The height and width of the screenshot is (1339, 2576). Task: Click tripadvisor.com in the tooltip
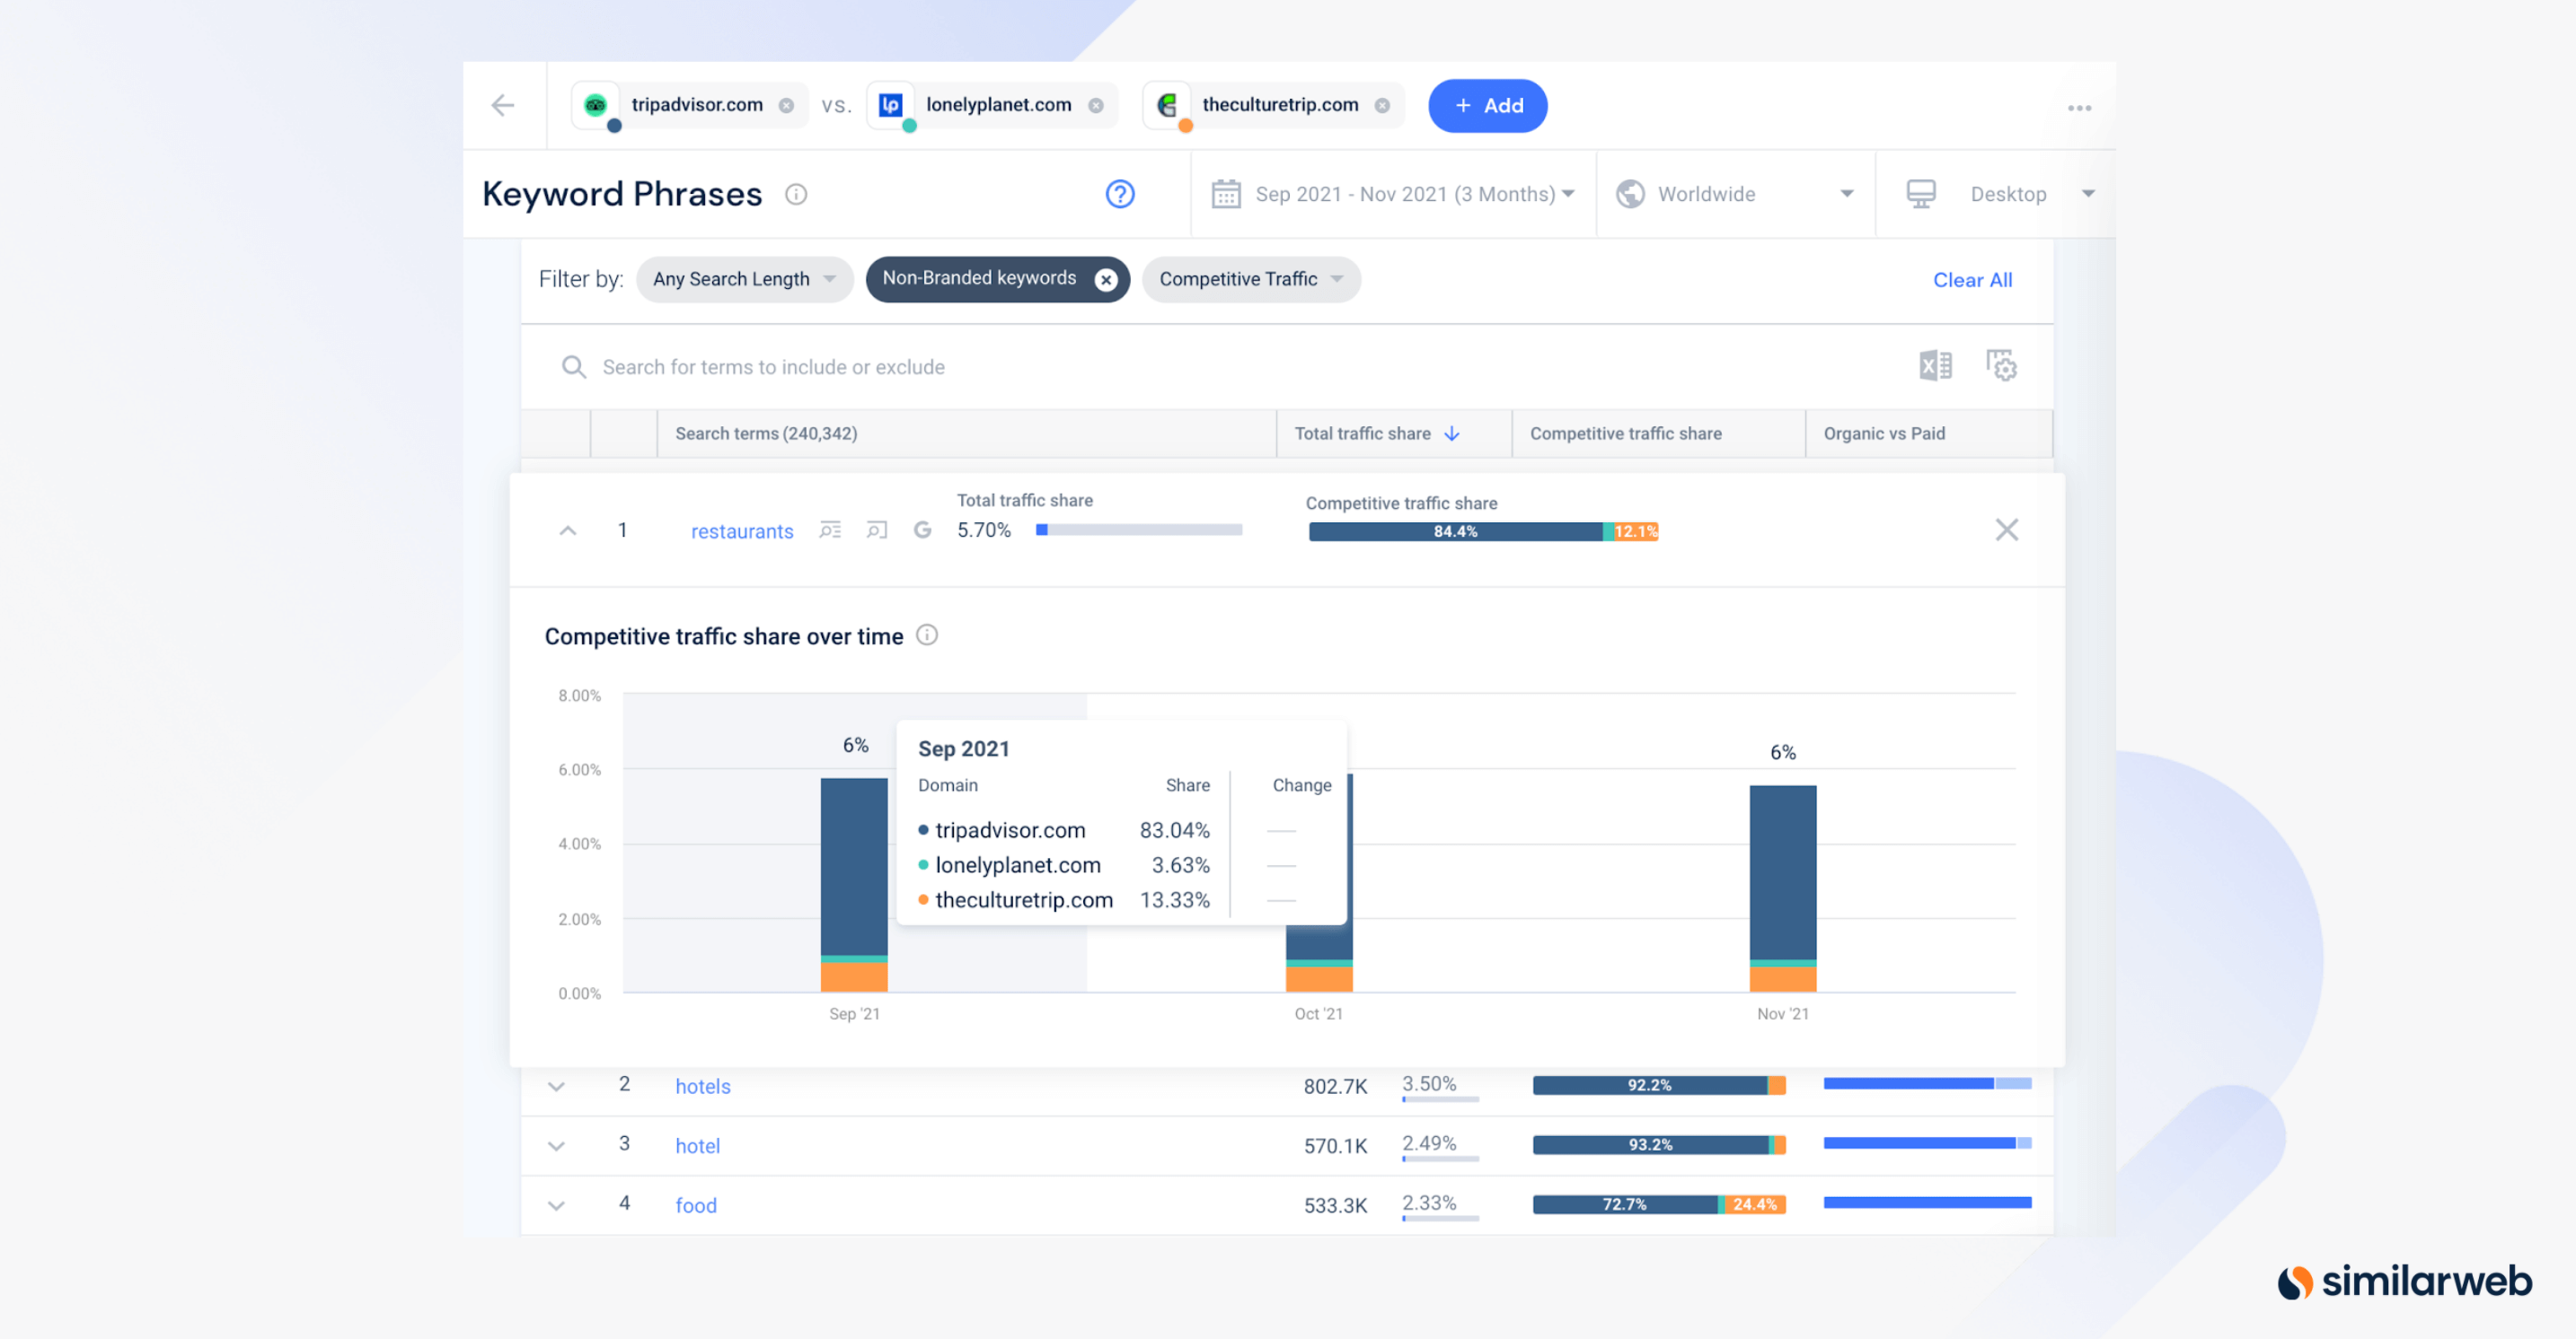(x=1010, y=830)
